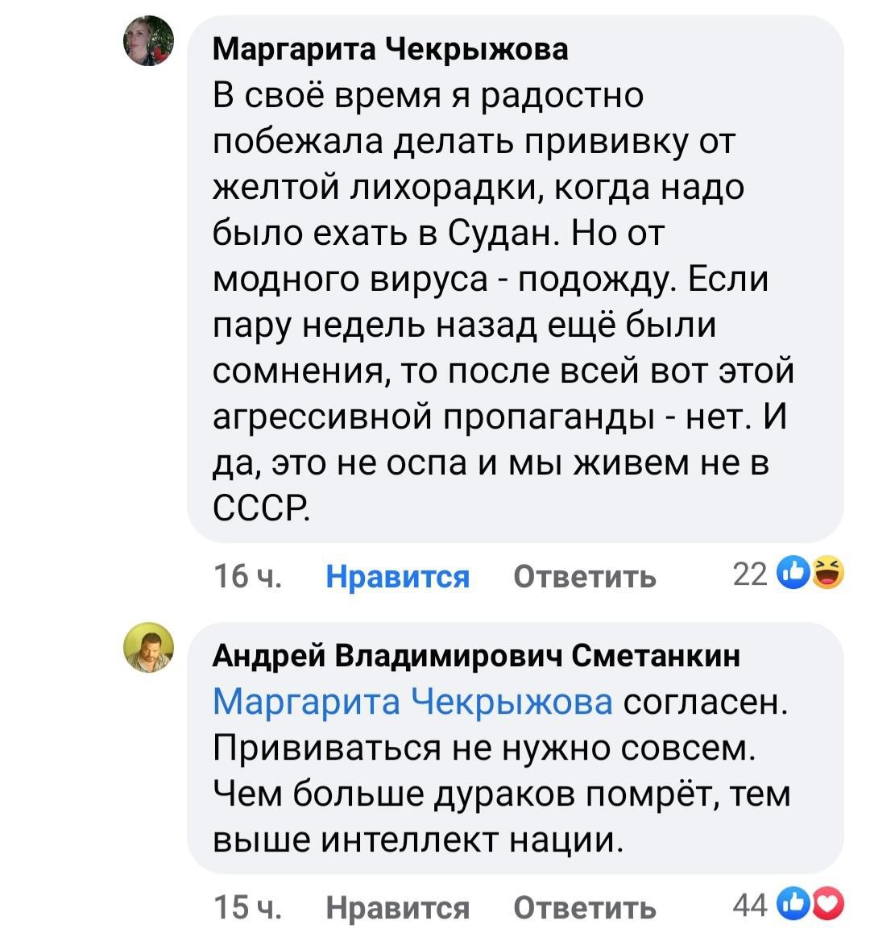The width and height of the screenshot is (870, 937).
Task: Click the word СССР ending the first comment
Action: pyautogui.click(x=261, y=508)
